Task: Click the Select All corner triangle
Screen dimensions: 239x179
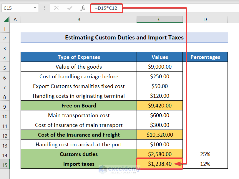Action: (6, 20)
